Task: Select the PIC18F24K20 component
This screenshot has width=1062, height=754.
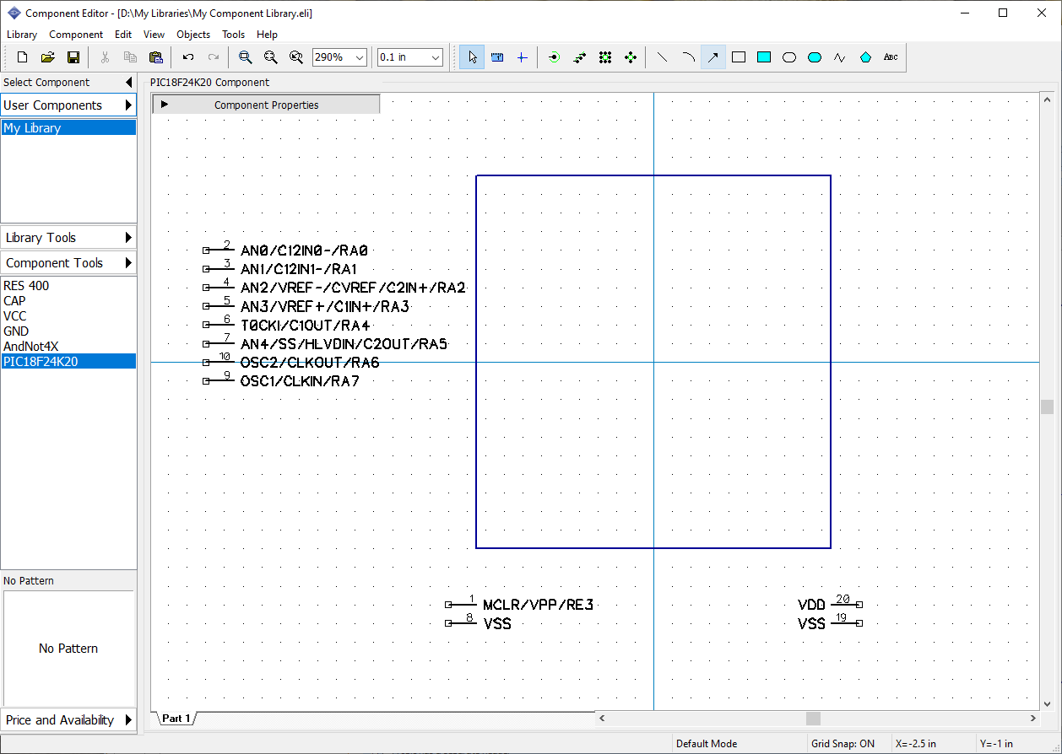Action: click(68, 362)
